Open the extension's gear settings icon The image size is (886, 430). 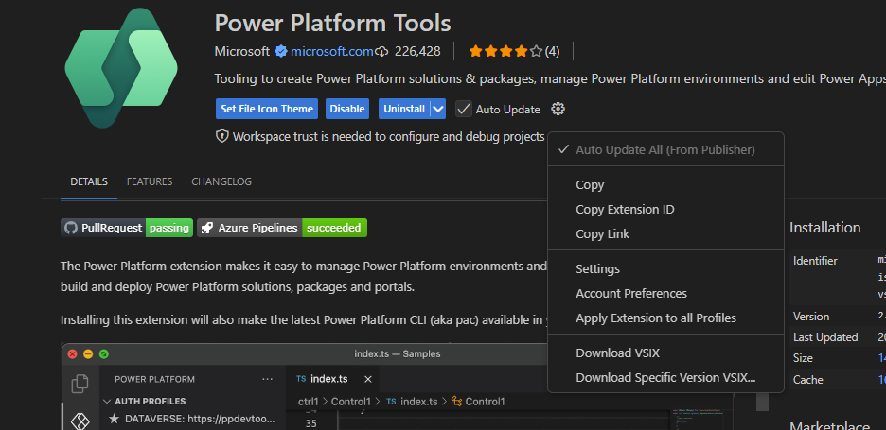click(558, 109)
